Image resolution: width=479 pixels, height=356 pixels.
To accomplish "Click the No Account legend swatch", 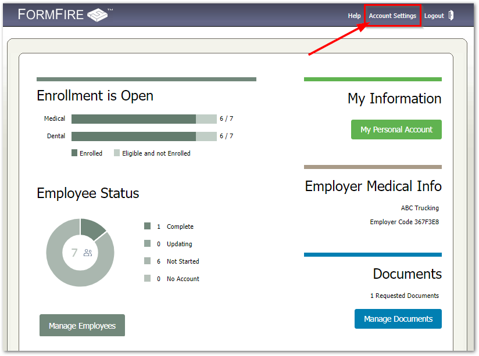I will [147, 278].
